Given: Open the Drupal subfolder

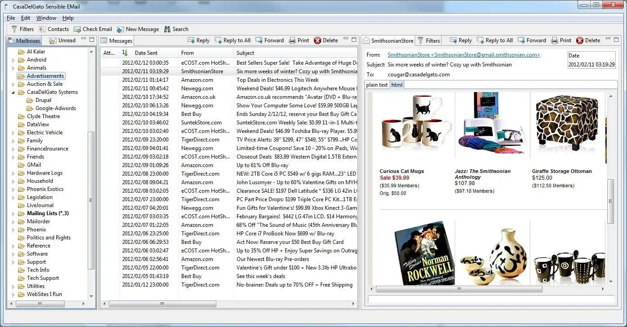Looking at the screenshot, I should 39,100.
